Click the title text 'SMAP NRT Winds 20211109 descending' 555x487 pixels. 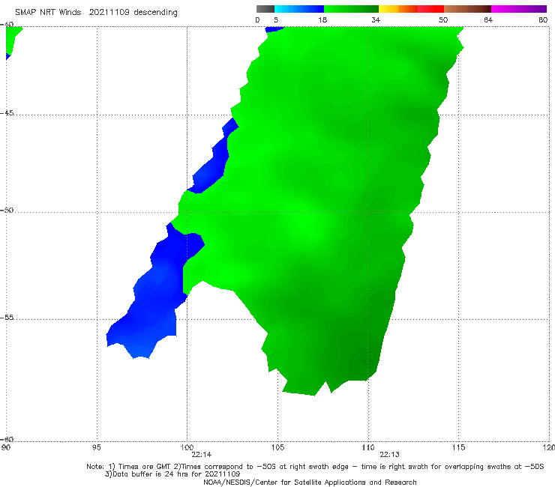96,12
